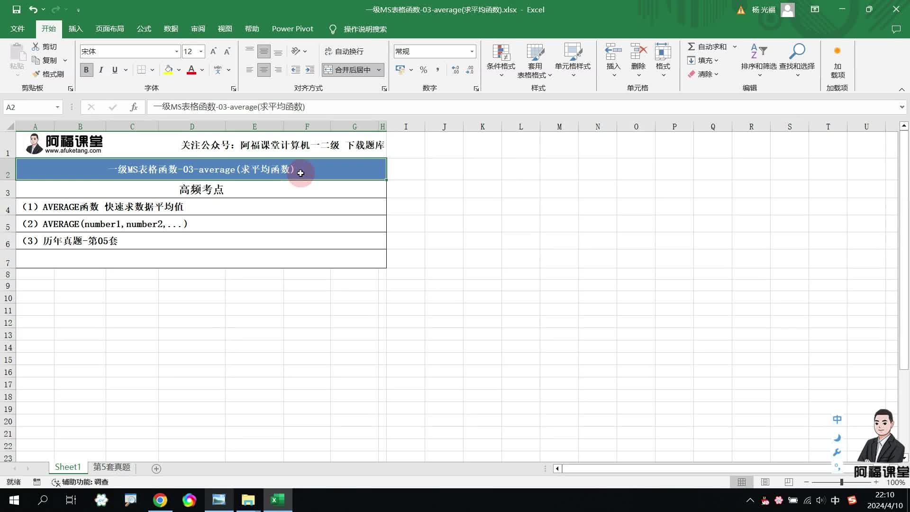Open the font name dropdown 宋体
Screen dimensions: 910x512
176,51
